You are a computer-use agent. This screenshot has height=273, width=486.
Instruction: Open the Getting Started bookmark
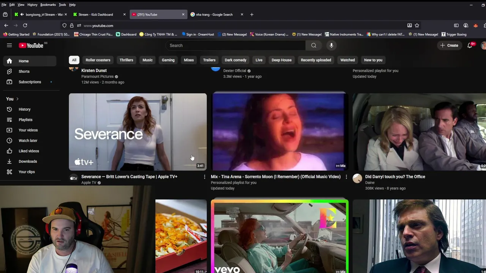click(x=16, y=35)
